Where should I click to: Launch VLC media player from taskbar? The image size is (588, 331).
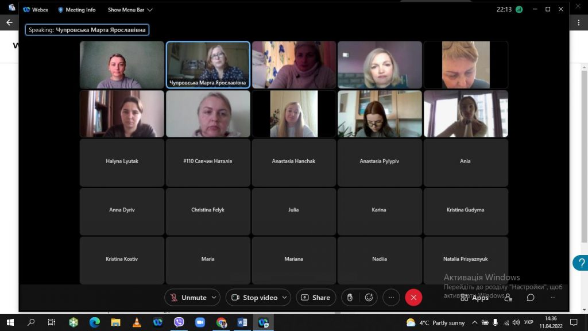137,322
